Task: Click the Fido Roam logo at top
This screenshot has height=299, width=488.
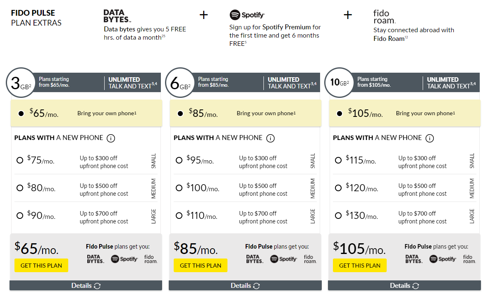Action: (384, 17)
